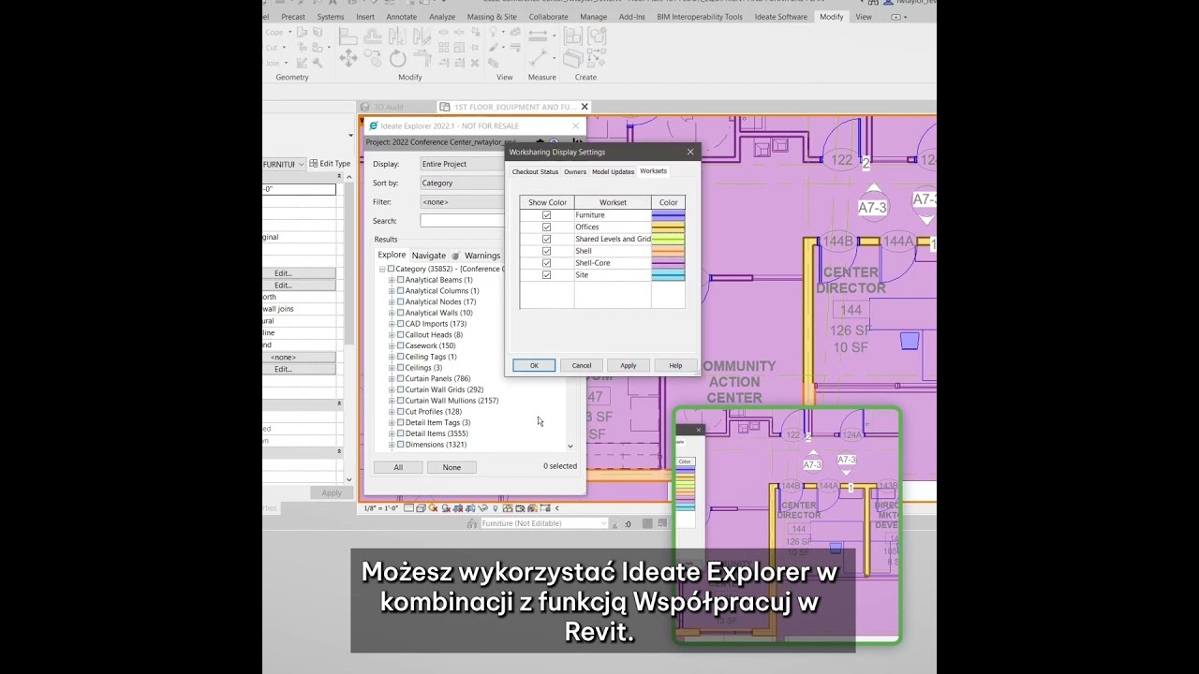Viewport: 1199px width, 674px height.
Task: Uncheck Show Color for Site workset
Action: pyautogui.click(x=547, y=275)
